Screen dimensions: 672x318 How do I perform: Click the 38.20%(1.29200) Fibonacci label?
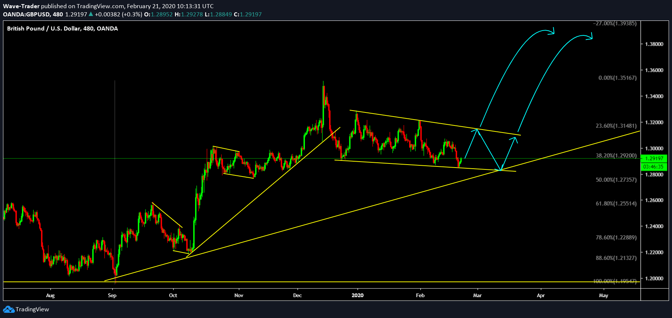pyautogui.click(x=616, y=156)
